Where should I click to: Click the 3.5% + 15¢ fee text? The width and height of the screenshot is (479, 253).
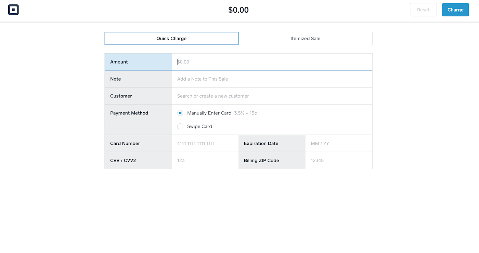tap(245, 113)
